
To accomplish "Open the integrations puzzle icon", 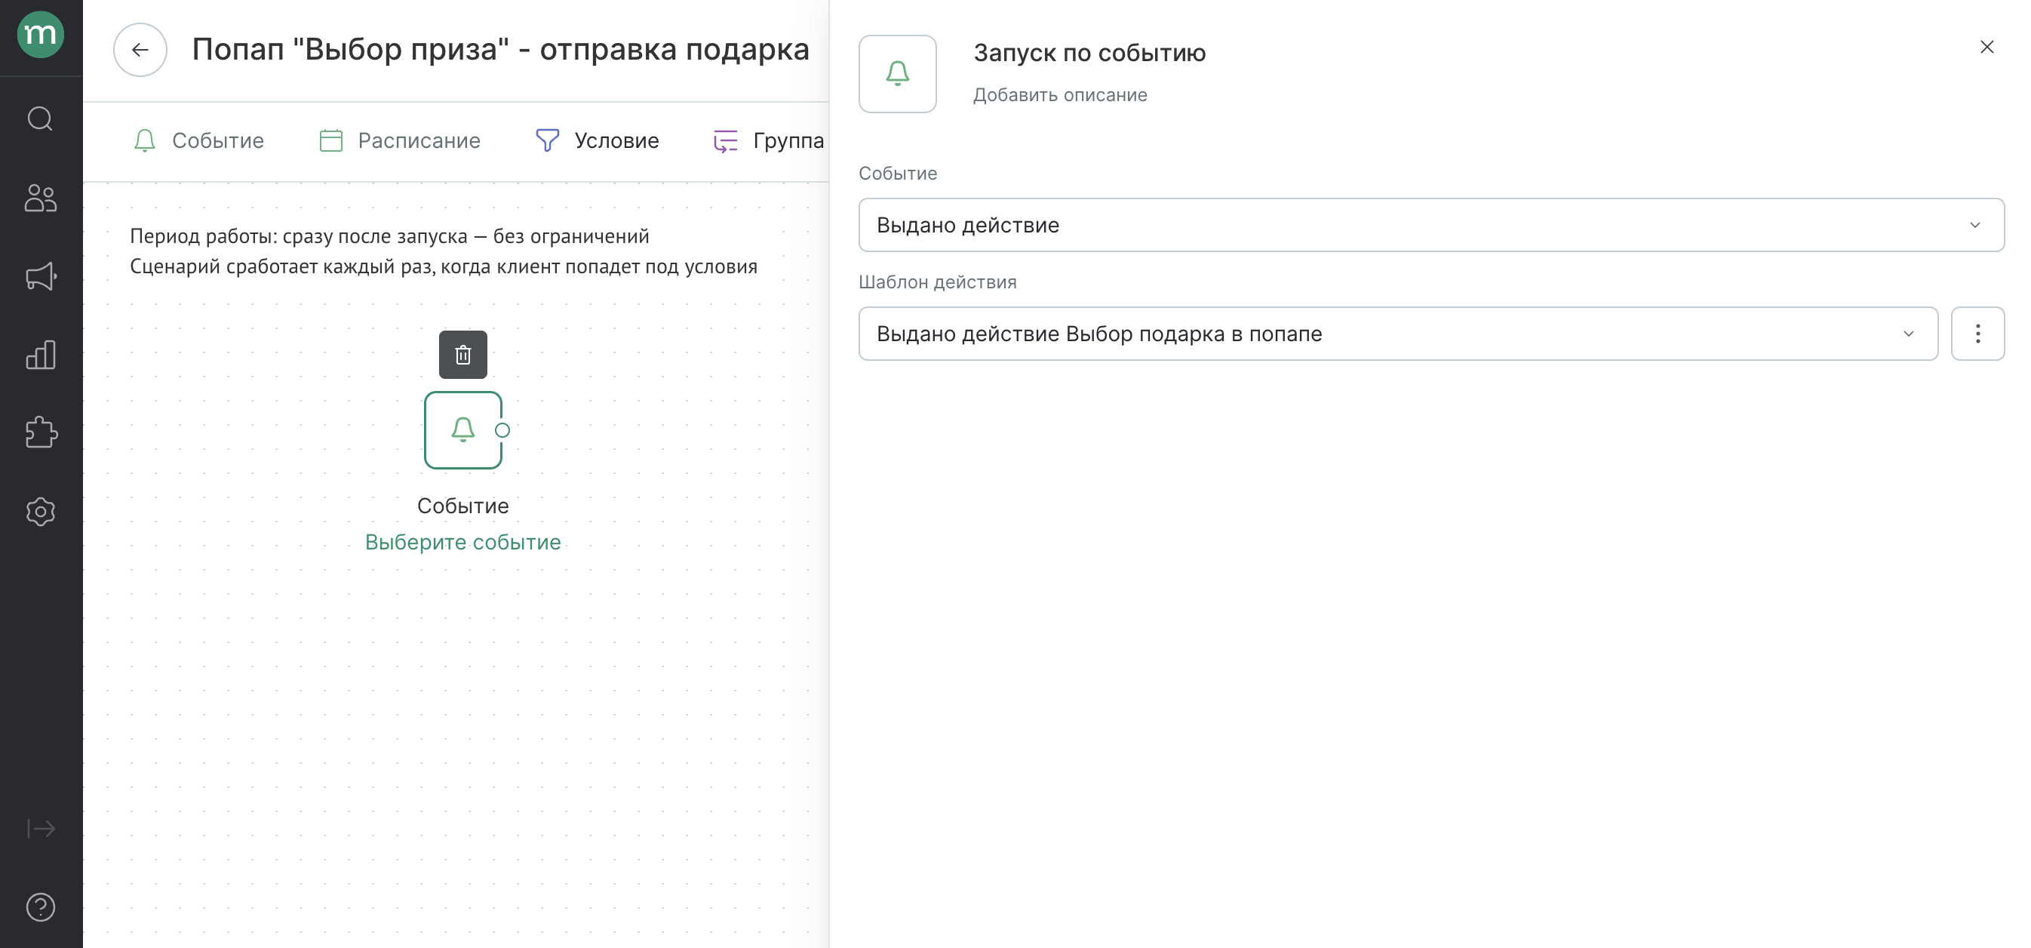I will point(40,433).
